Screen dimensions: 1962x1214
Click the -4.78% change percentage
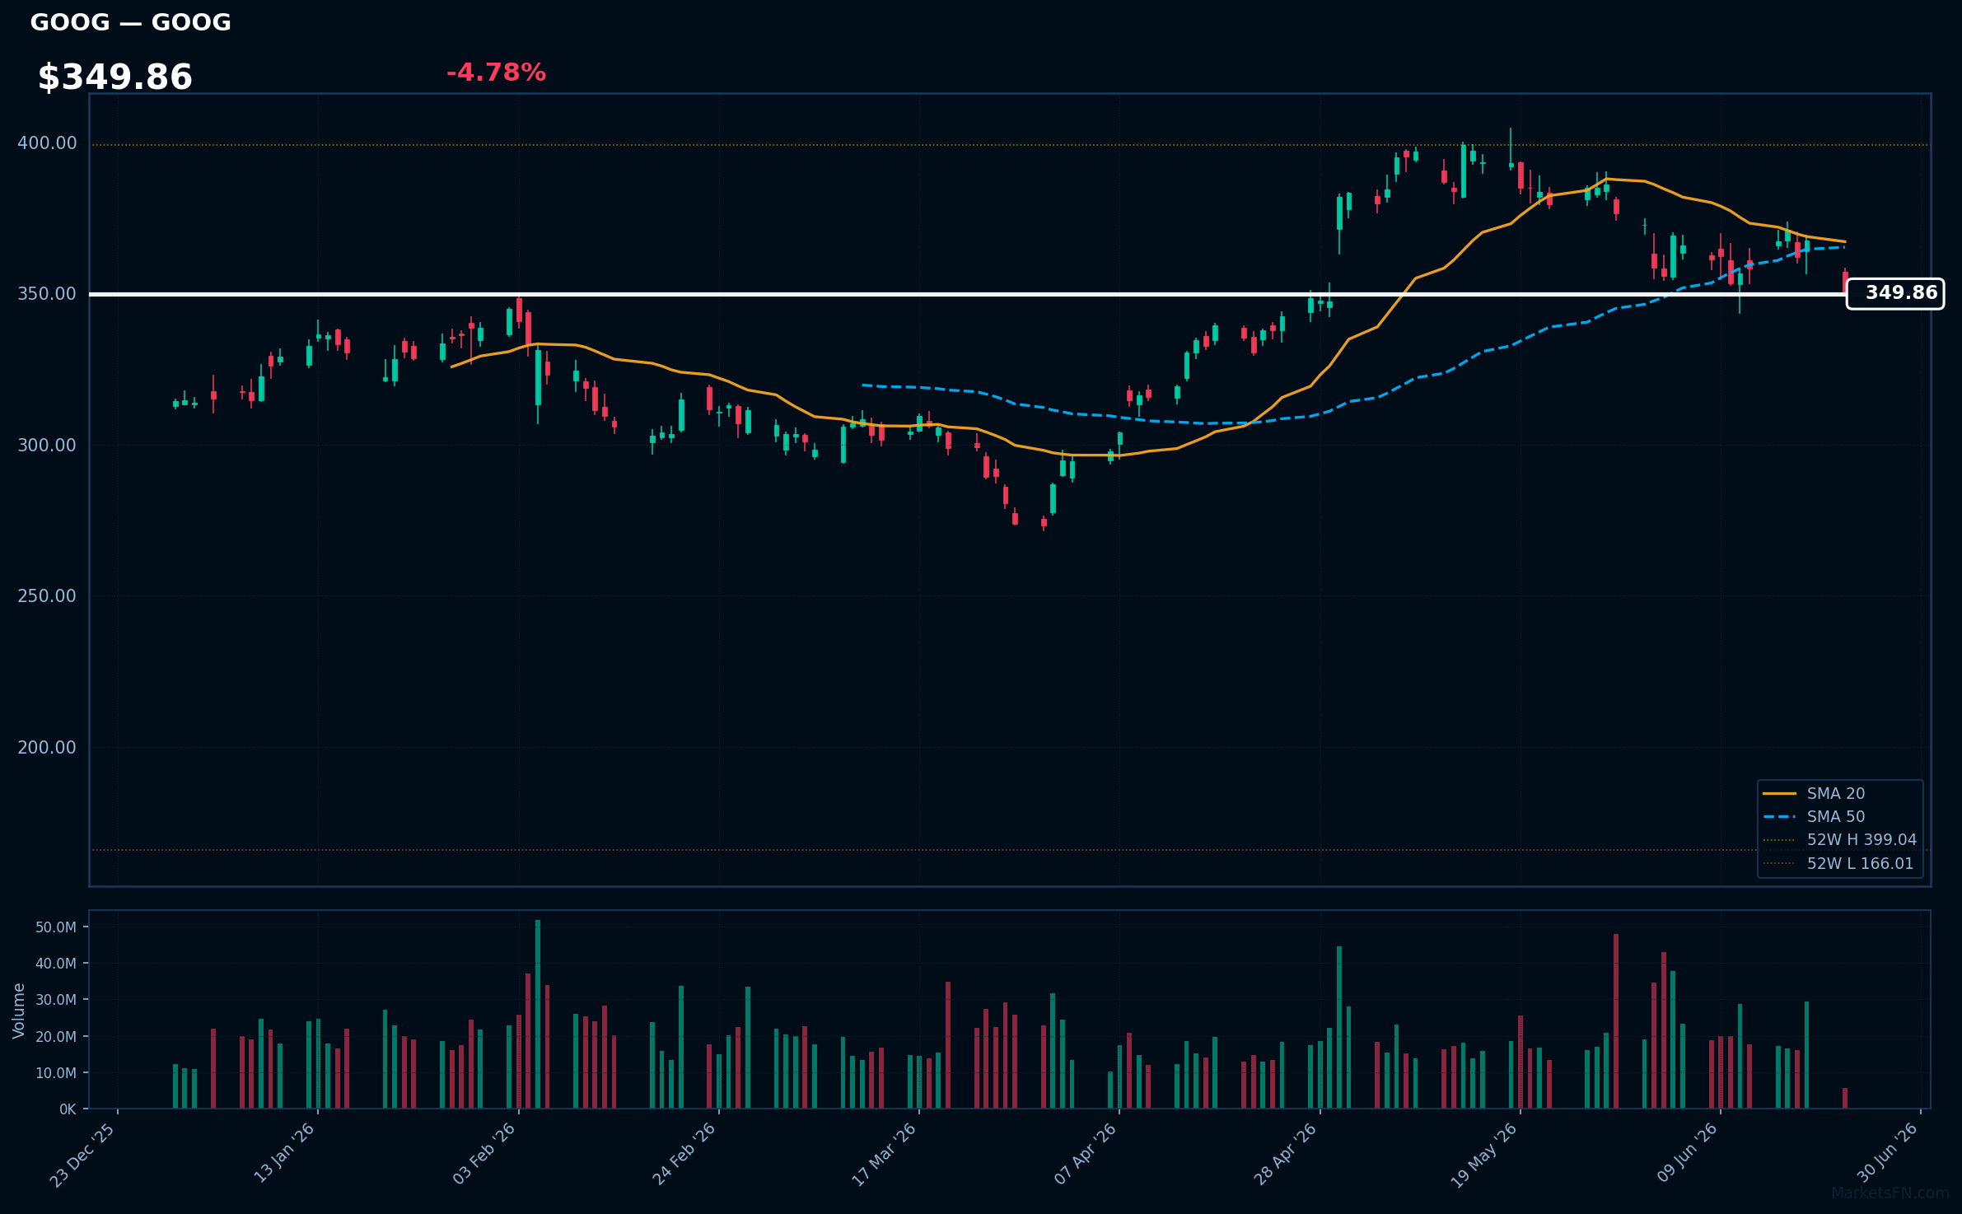(x=496, y=72)
